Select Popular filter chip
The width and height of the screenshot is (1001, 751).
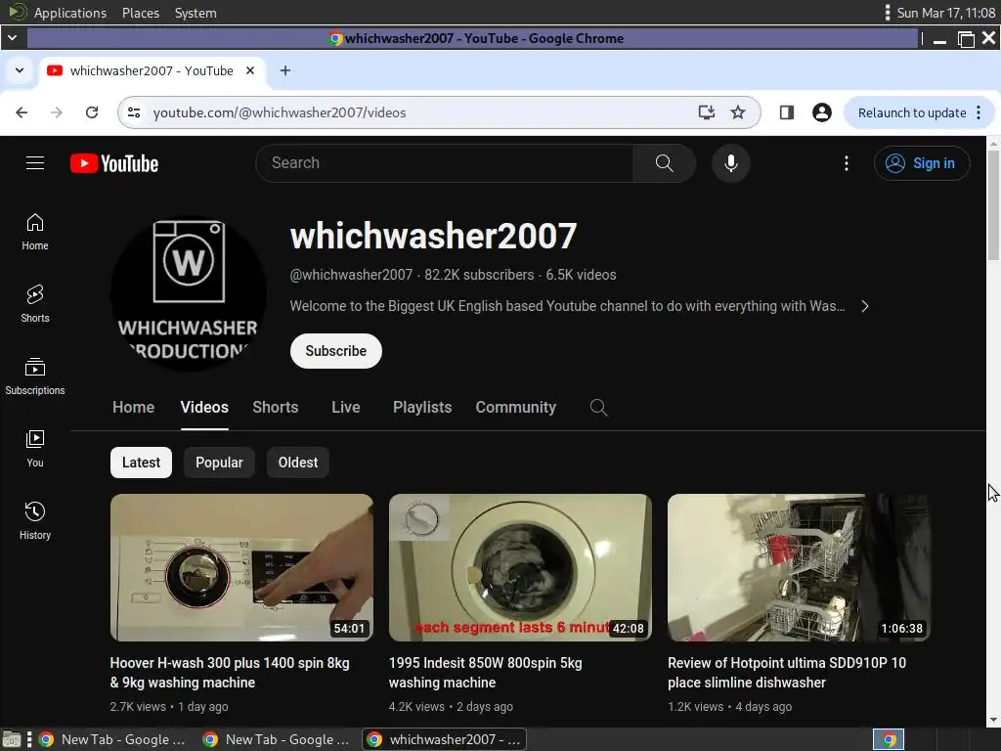tap(219, 463)
